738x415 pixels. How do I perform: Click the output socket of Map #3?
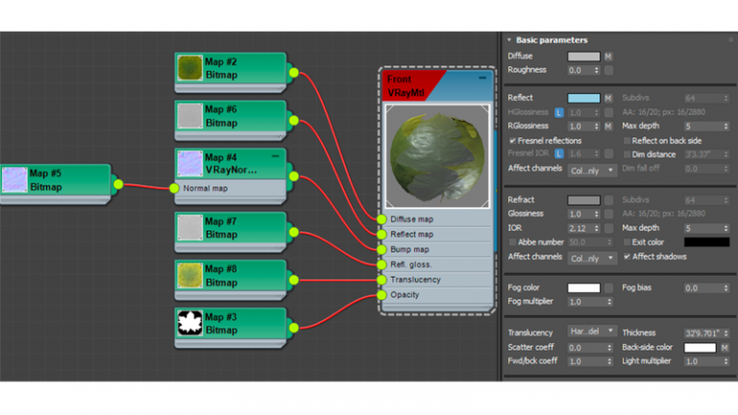(x=294, y=328)
